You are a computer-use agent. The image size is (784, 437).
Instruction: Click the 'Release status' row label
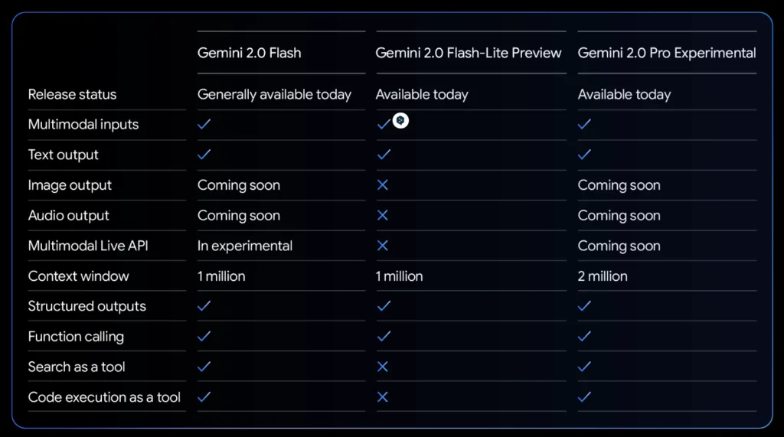[73, 94]
